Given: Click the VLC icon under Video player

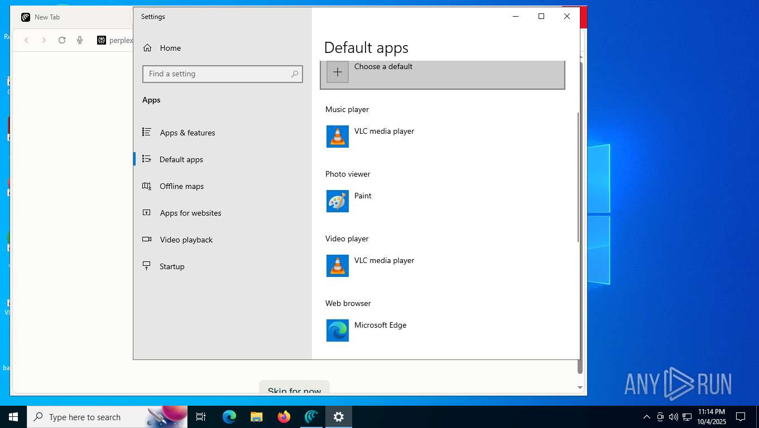Looking at the screenshot, I should (337, 266).
